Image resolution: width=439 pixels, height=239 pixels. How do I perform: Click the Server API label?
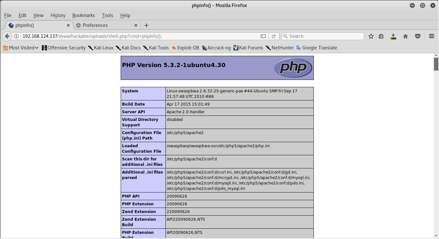click(134, 112)
